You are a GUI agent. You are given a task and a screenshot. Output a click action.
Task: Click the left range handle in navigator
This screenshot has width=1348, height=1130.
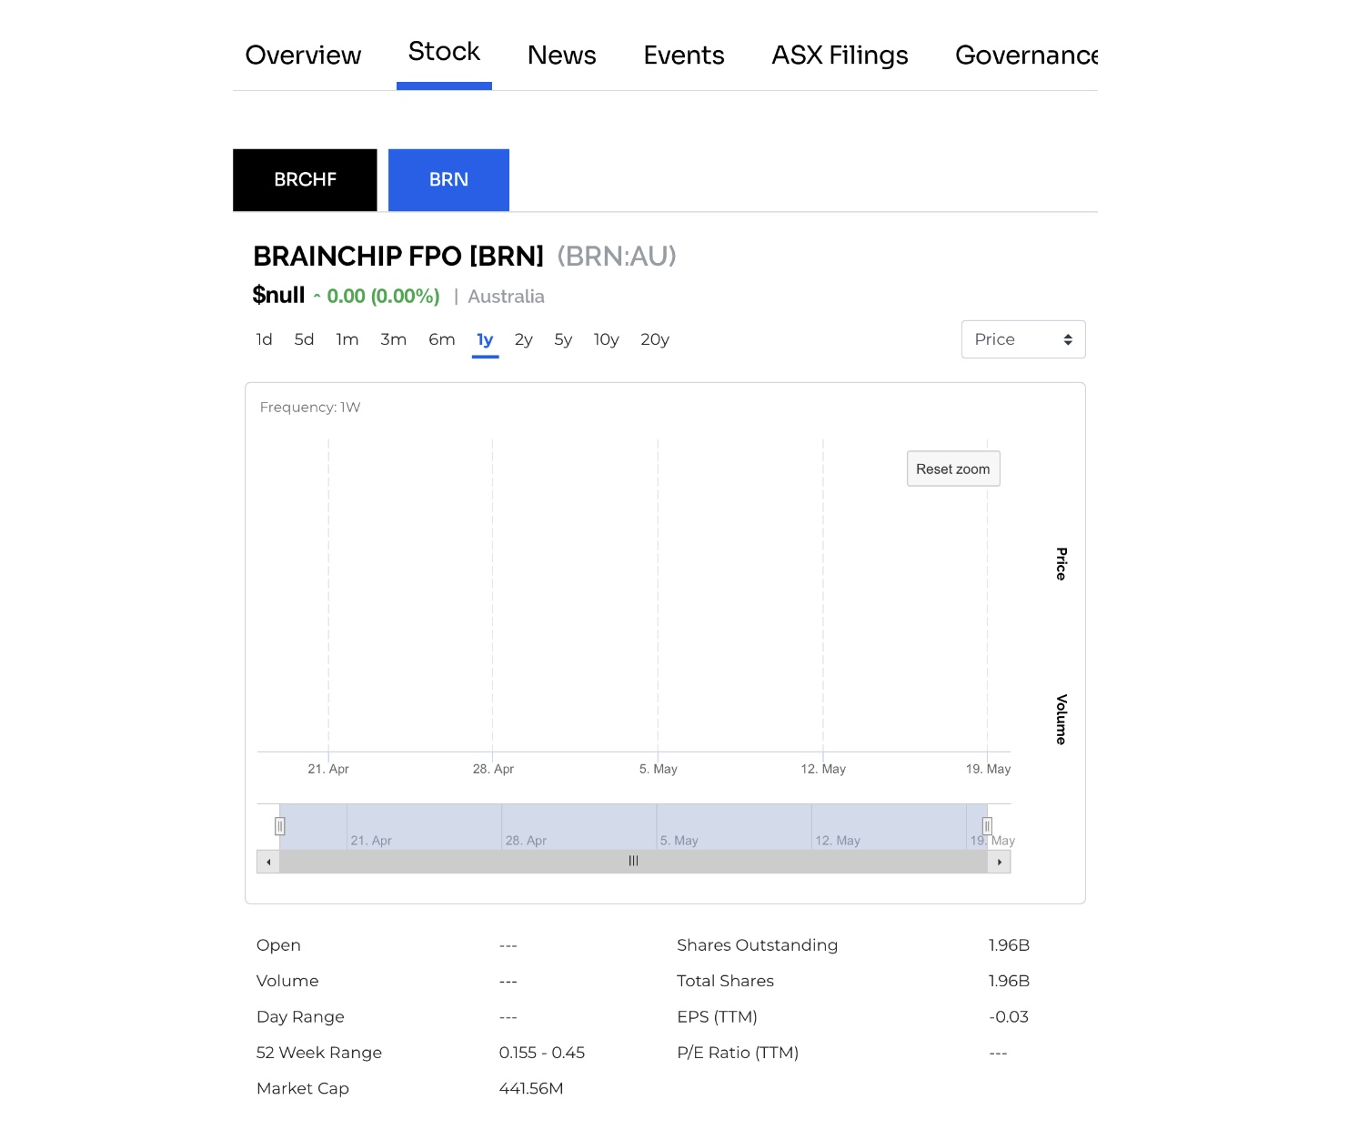coord(280,826)
